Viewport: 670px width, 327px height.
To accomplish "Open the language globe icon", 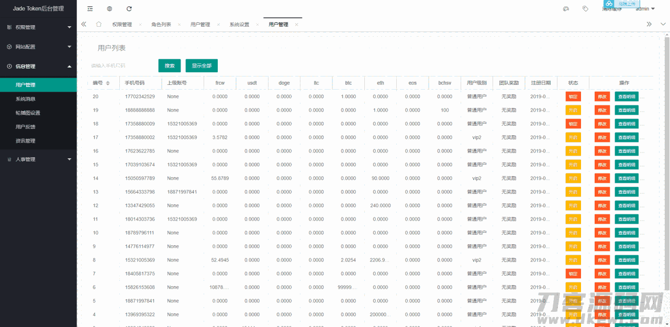I will coord(109,8).
